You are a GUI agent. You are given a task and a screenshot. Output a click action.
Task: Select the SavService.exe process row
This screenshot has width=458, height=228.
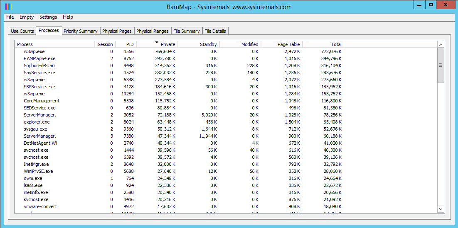[180, 73]
